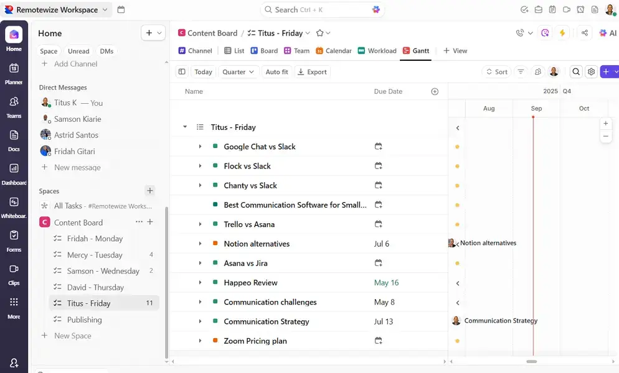Image resolution: width=619 pixels, height=373 pixels.
Task: Toggle the sidebar panel layout icon
Action: [x=182, y=72]
